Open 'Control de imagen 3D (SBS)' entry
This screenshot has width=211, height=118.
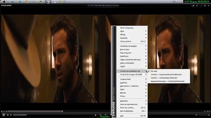(x=132, y=74)
